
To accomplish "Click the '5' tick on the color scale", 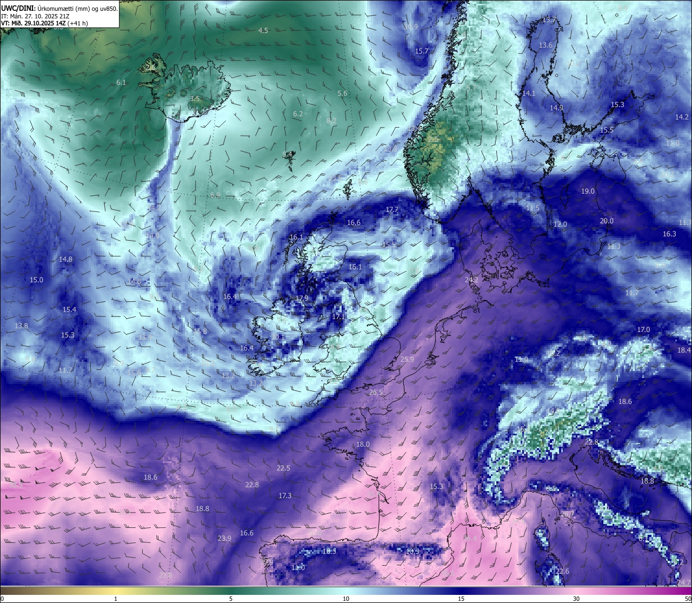I will click(231, 599).
